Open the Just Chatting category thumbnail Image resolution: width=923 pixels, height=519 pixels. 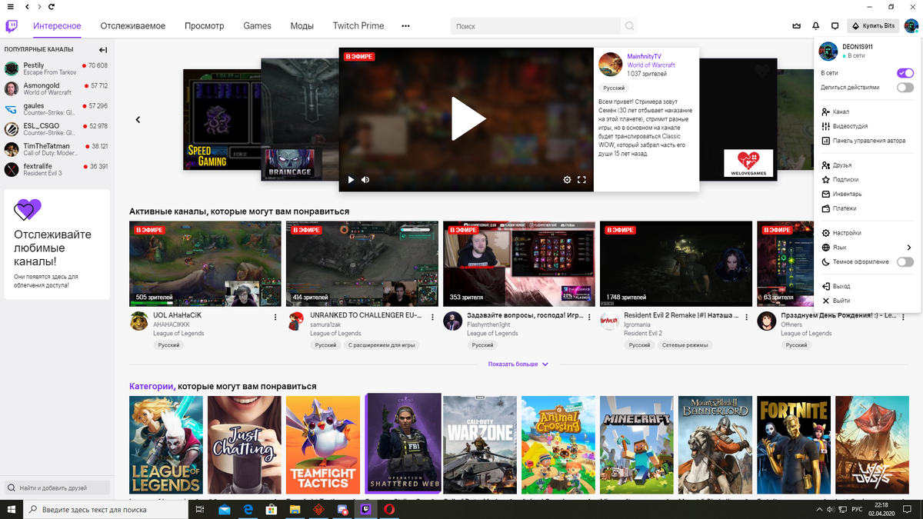pos(245,444)
